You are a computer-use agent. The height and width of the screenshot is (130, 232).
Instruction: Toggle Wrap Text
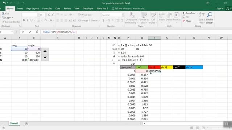[85, 15]
